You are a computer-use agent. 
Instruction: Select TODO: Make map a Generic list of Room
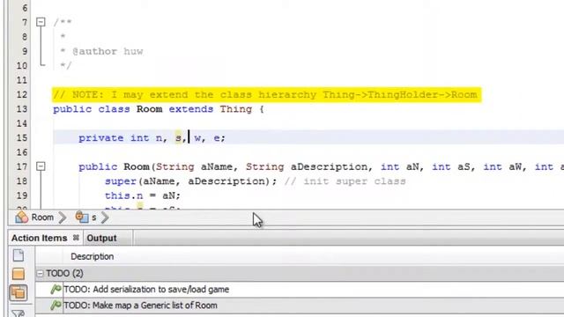tap(140, 306)
